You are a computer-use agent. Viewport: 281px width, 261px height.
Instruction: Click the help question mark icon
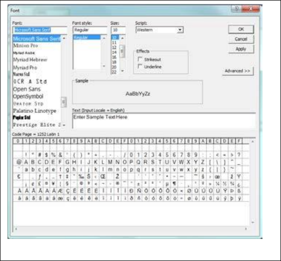coord(236,9)
